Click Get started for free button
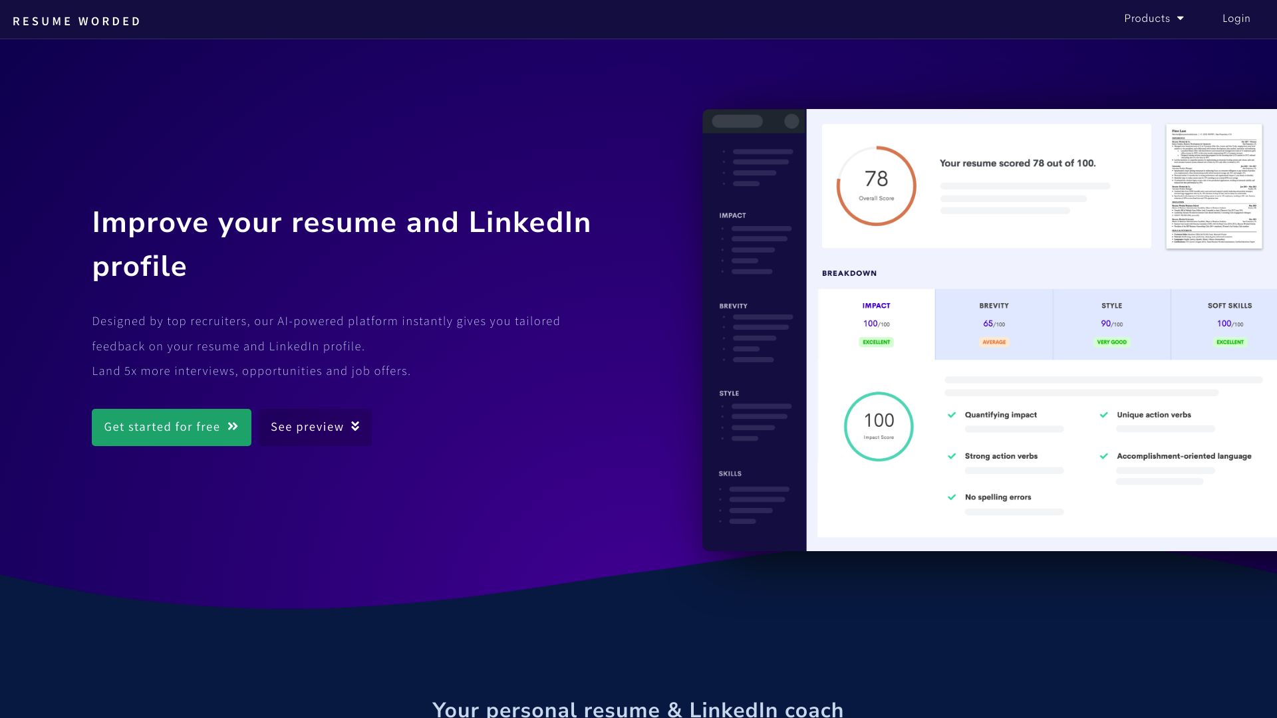The width and height of the screenshot is (1277, 718). (x=171, y=427)
